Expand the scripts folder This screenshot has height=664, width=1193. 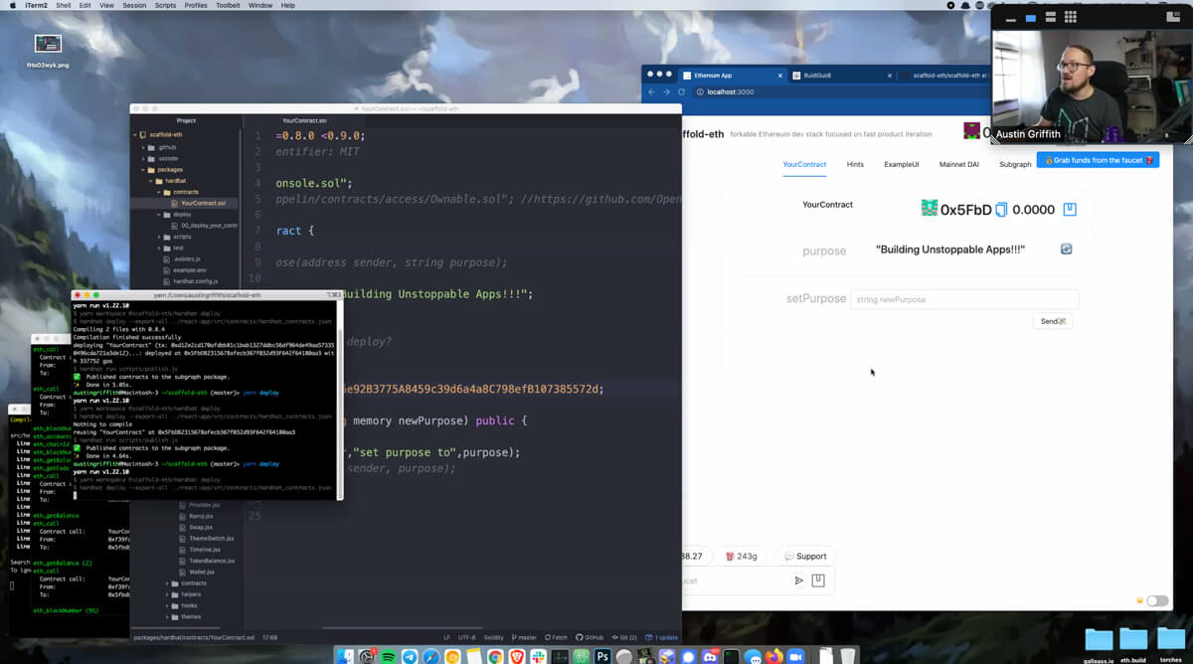[x=181, y=237]
